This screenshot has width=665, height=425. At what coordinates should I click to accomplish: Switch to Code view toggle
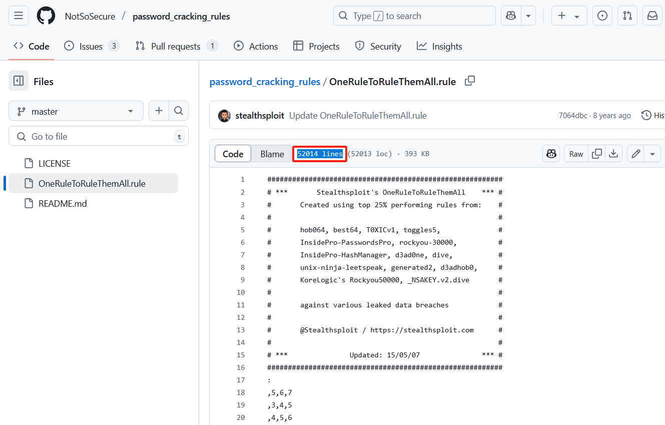pos(233,154)
